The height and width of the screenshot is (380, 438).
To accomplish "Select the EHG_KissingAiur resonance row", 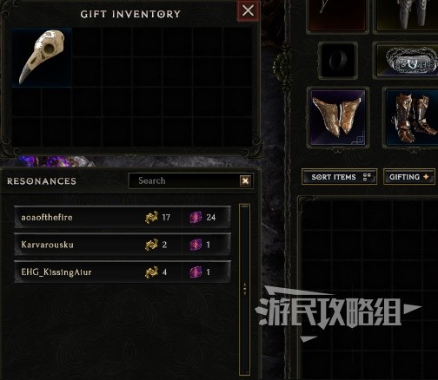I will tap(123, 272).
